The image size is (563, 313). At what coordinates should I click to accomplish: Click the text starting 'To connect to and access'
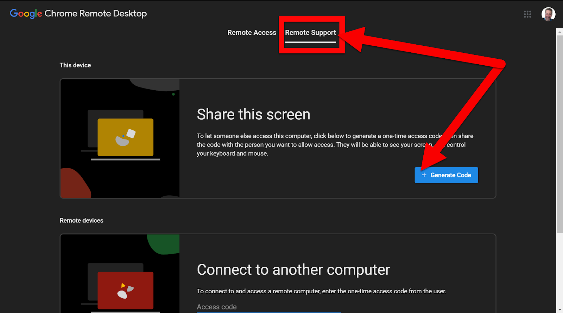click(321, 291)
